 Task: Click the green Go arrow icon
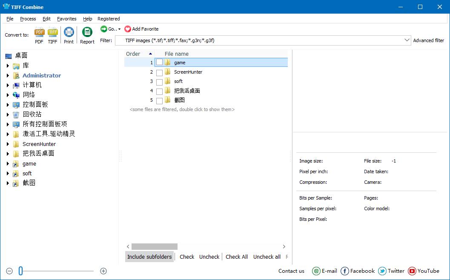pos(103,29)
